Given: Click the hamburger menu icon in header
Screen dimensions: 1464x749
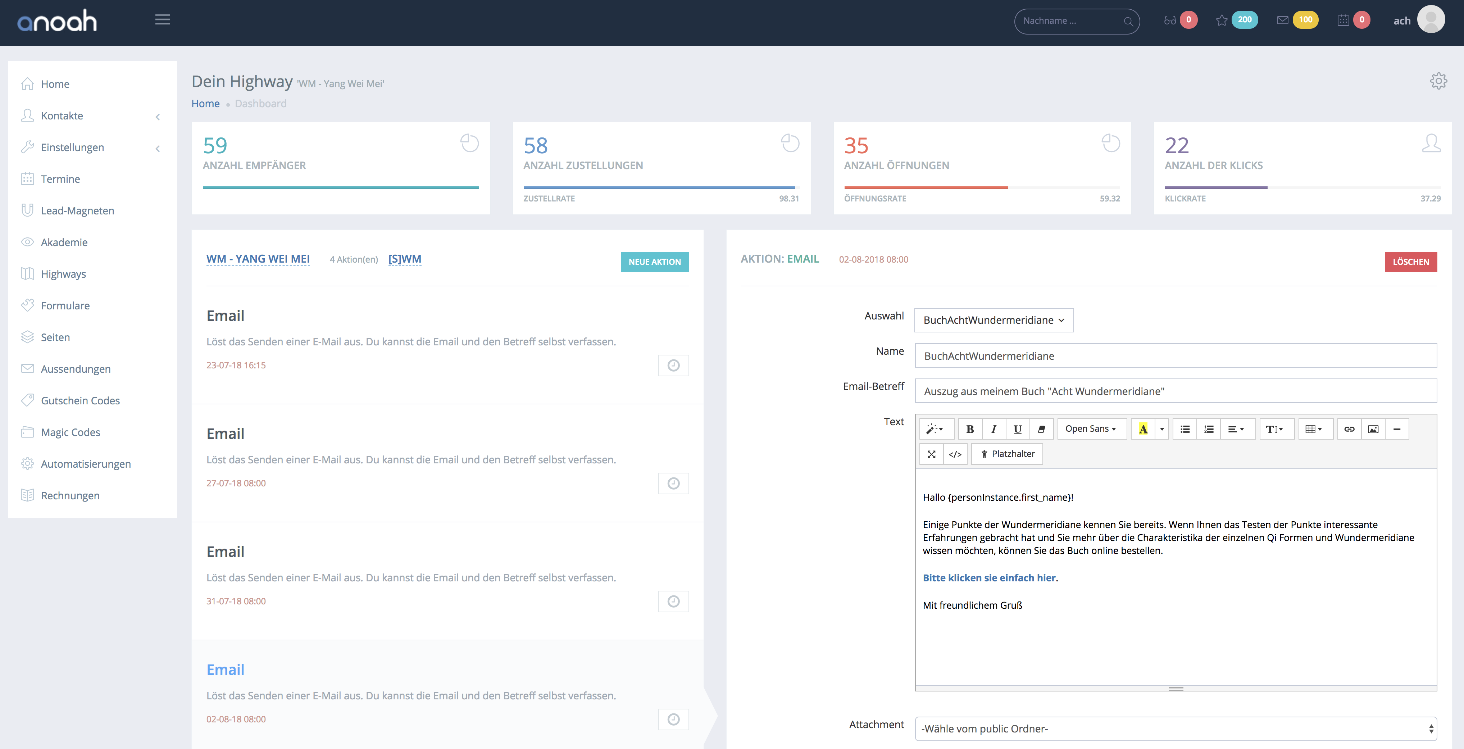Looking at the screenshot, I should pyautogui.click(x=163, y=20).
